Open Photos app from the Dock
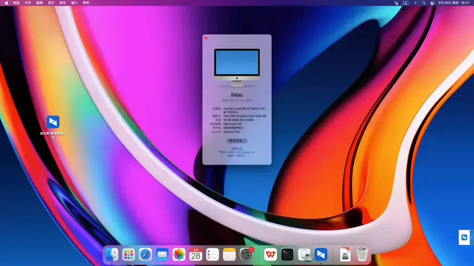 tap(179, 255)
